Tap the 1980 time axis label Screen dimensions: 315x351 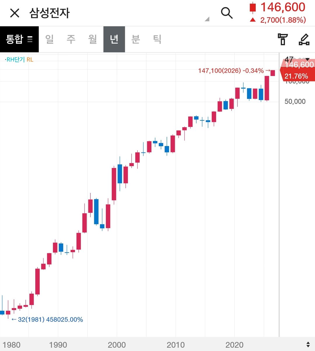11,345
